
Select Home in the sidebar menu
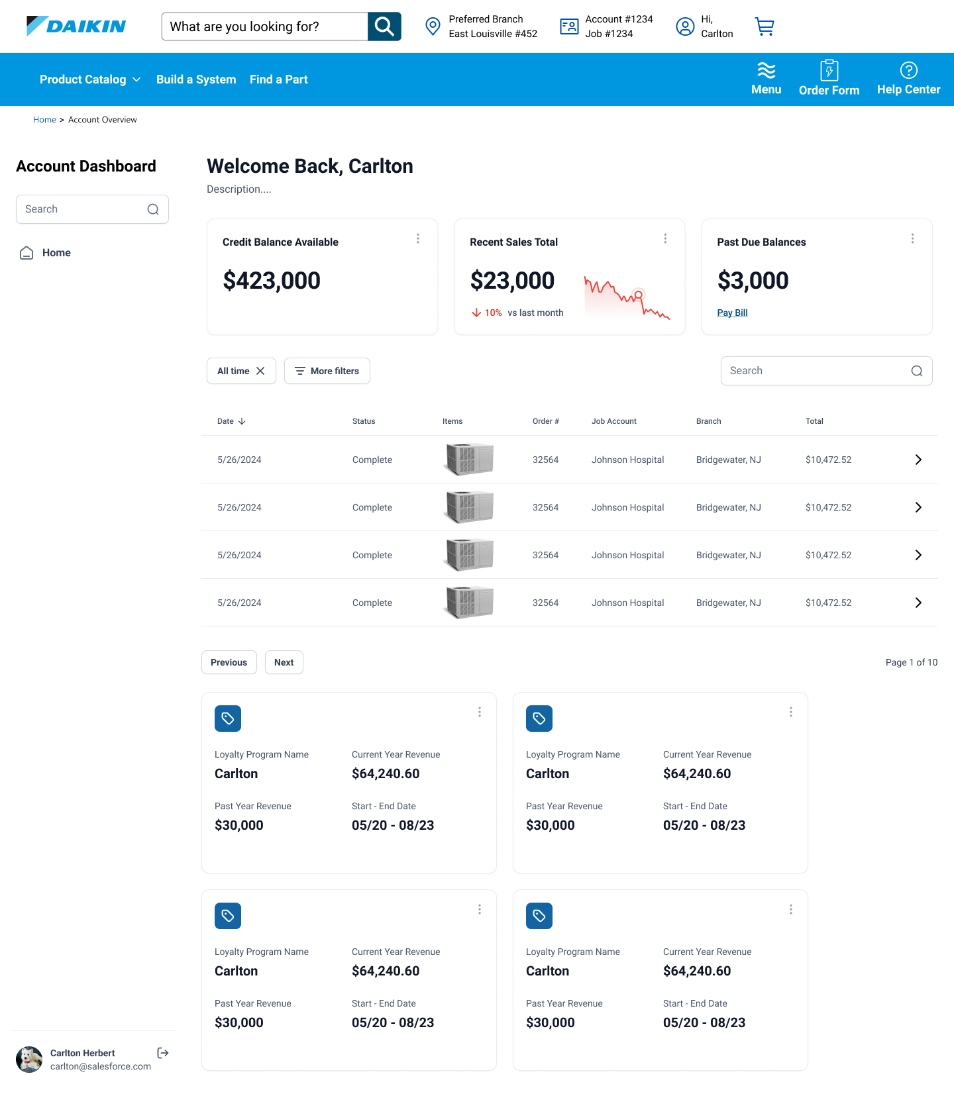pyautogui.click(x=56, y=253)
